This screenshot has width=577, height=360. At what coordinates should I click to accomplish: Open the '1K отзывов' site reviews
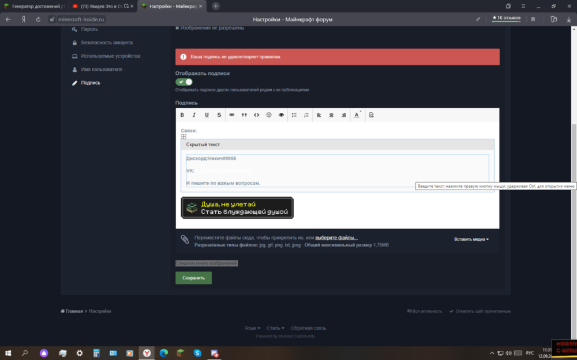(507, 18)
